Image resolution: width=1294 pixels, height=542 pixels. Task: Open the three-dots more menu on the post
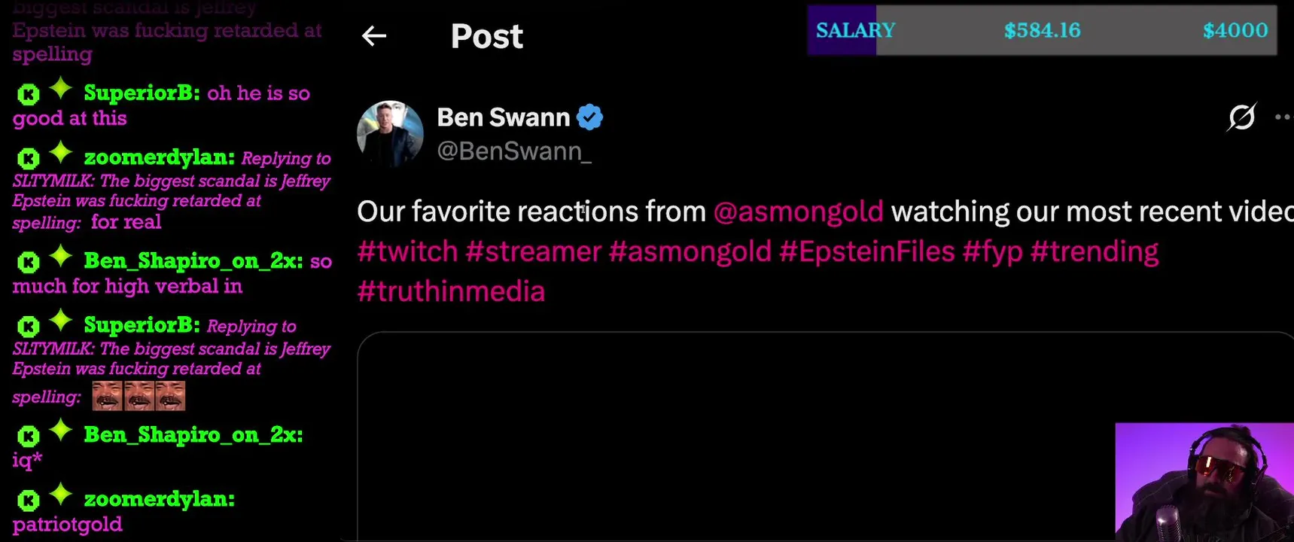(1283, 117)
